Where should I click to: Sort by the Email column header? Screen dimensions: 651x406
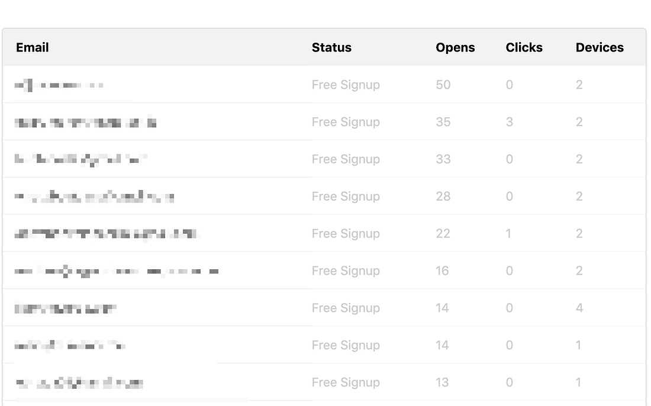coord(33,48)
